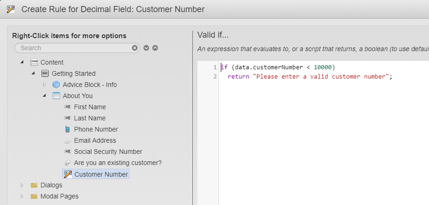This screenshot has height=205, width=429.
Task: Select Phone Number field item
Action: click(96, 129)
